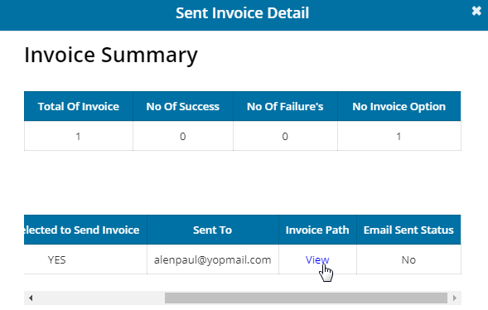Click the Email Sent Status column header
The height and width of the screenshot is (310, 488).
tap(408, 230)
